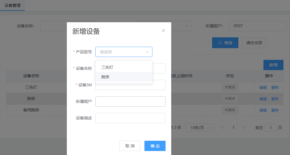290x155 pixels.
Task: Go to previous page with left arrow
Action: (x=222, y=128)
